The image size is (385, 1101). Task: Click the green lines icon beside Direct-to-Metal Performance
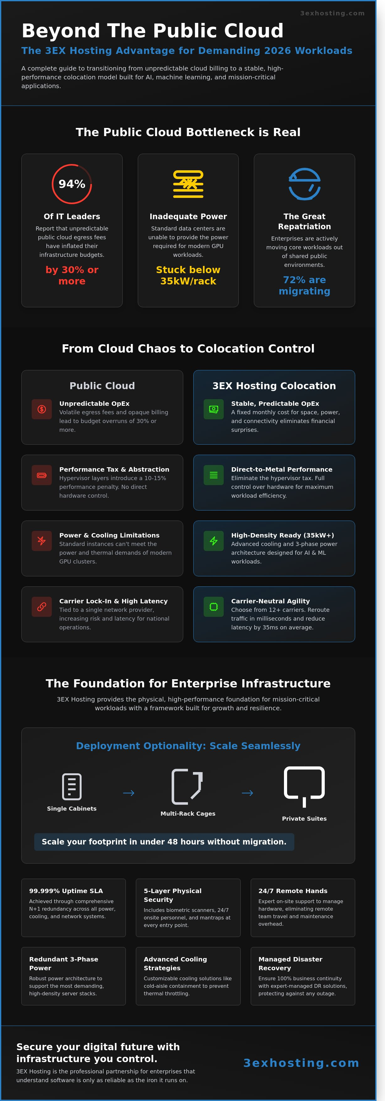tap(213, 475)
